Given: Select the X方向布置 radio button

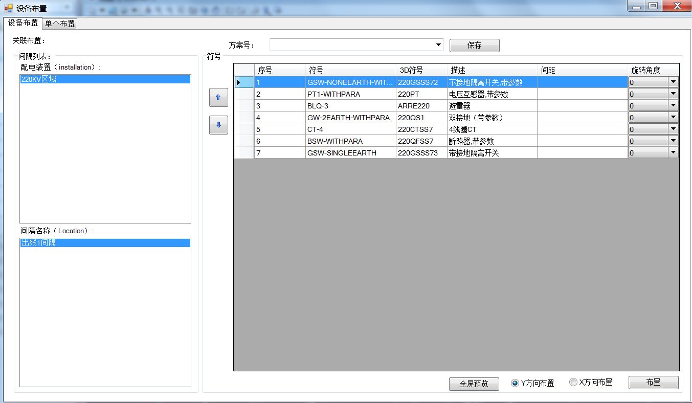Looking at the screenshot, I should 573,382.
